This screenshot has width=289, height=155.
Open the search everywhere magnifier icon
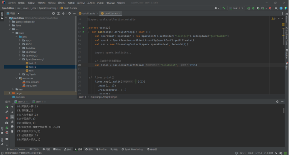coord(276,8)
